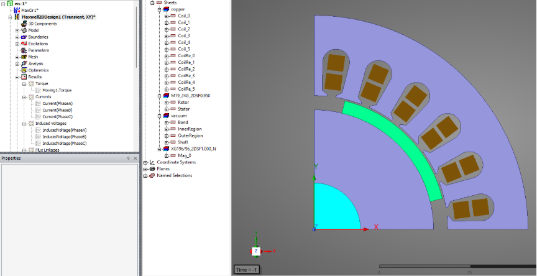
Task: Click the Named Selections icon
Action: click(152, 175)
